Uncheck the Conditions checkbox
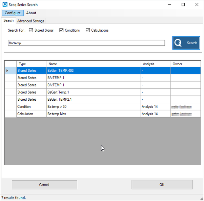 [61, 30]
